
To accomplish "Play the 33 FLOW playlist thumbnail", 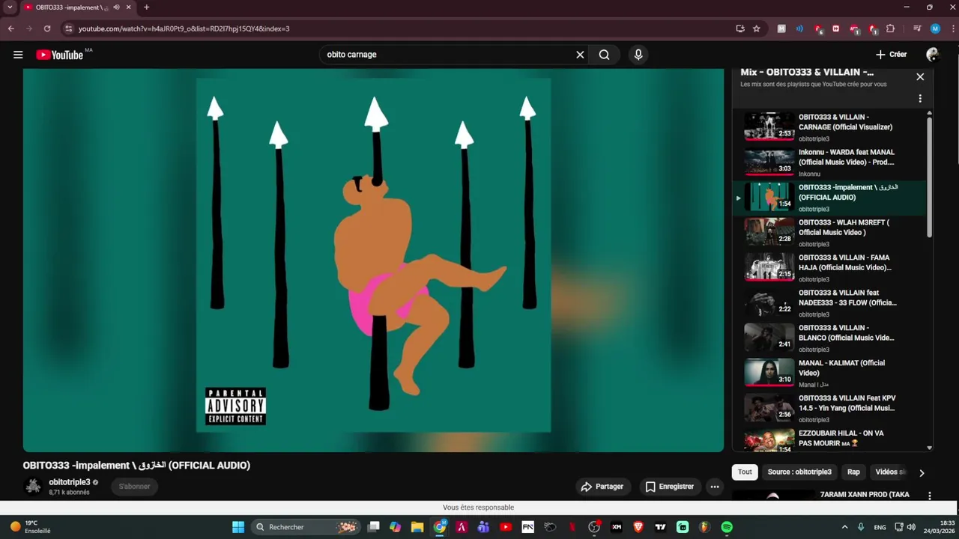I will tap(769, 302).
